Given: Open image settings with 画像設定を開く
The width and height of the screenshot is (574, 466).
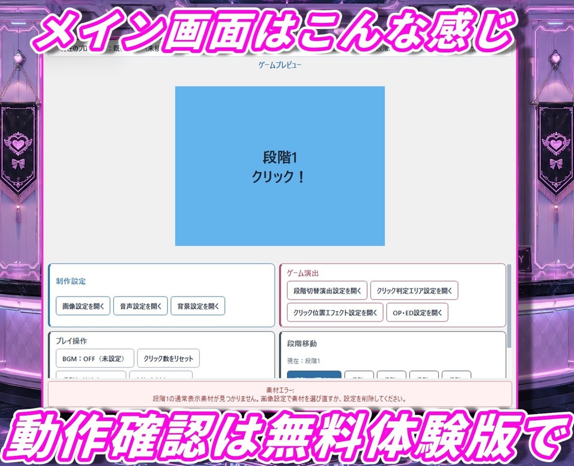Looking at the screenshot, I should coord(83,306).
